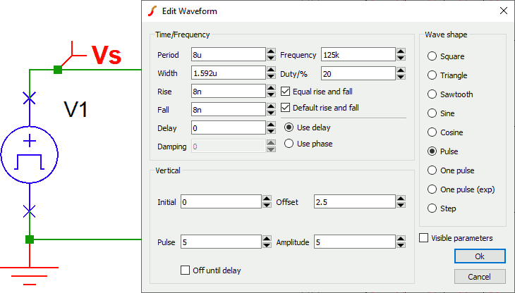This screenshot has height=293, width=515.
Task: Toggle Default rise and fall checkbox
Action: (x=286, y=108)
